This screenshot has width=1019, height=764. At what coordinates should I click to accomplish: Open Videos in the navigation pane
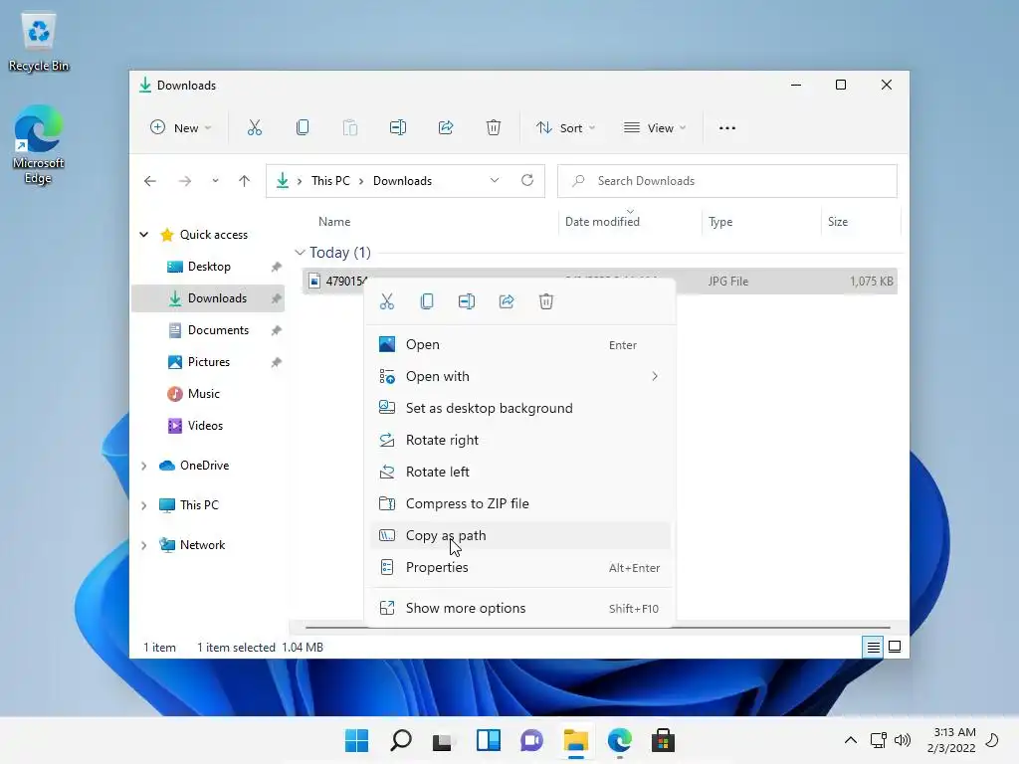(x=209, y=426)
